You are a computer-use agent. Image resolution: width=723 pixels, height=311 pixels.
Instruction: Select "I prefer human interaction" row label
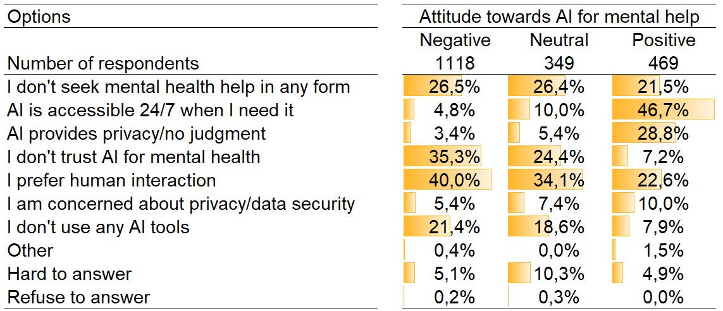pyautogui.click(x=111, y=180)
